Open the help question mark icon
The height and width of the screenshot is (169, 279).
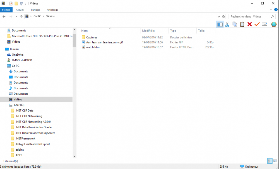[276, 10]
